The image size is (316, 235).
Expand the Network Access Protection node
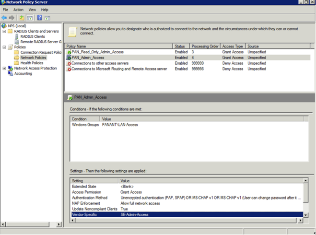tap(4, 69)
